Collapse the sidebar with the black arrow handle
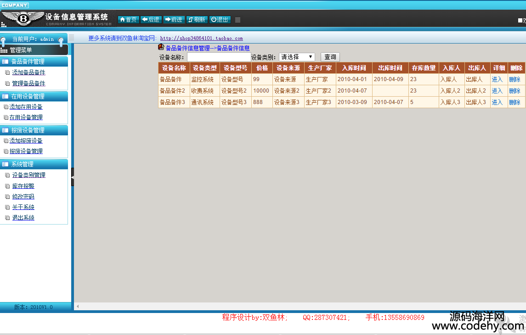The width and height of the screenshot is (526, 335). coord(73,177)
